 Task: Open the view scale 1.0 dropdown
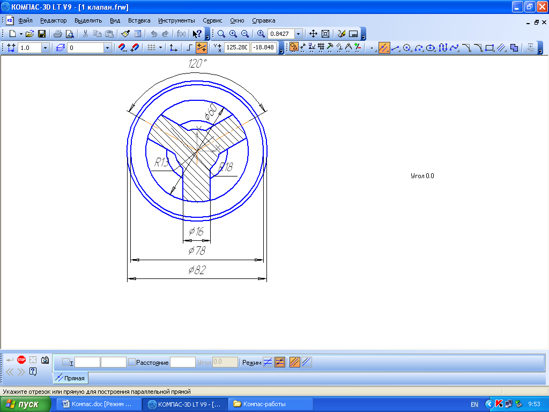(x=45, y=48)
